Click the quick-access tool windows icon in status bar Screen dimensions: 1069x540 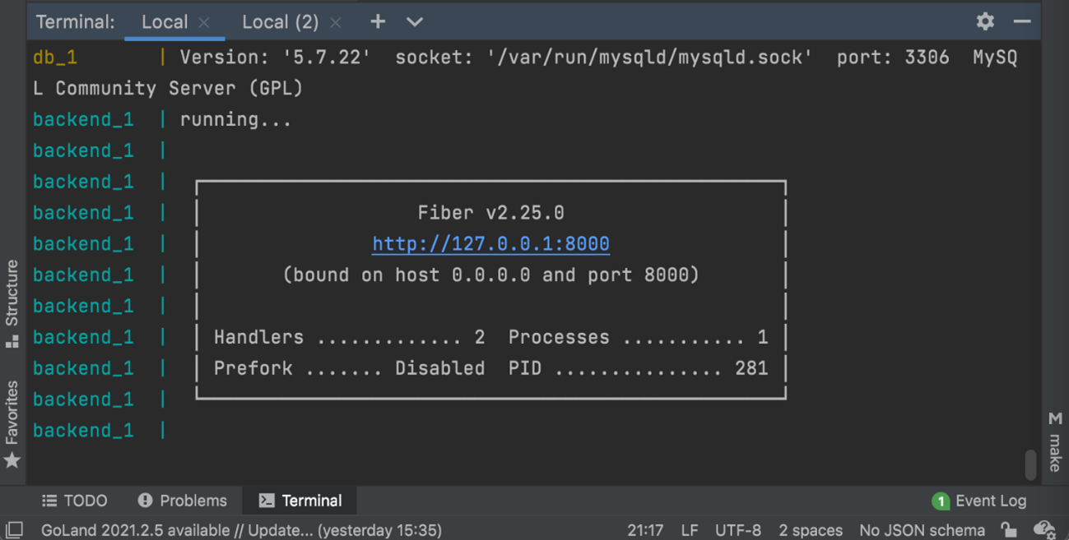[14, 530]
